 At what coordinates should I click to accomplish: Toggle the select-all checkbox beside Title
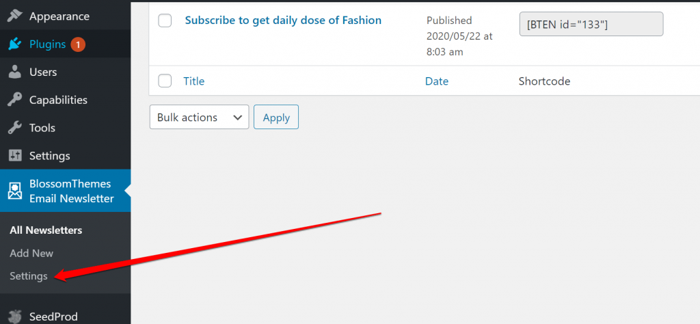click(x=165, y=81)
